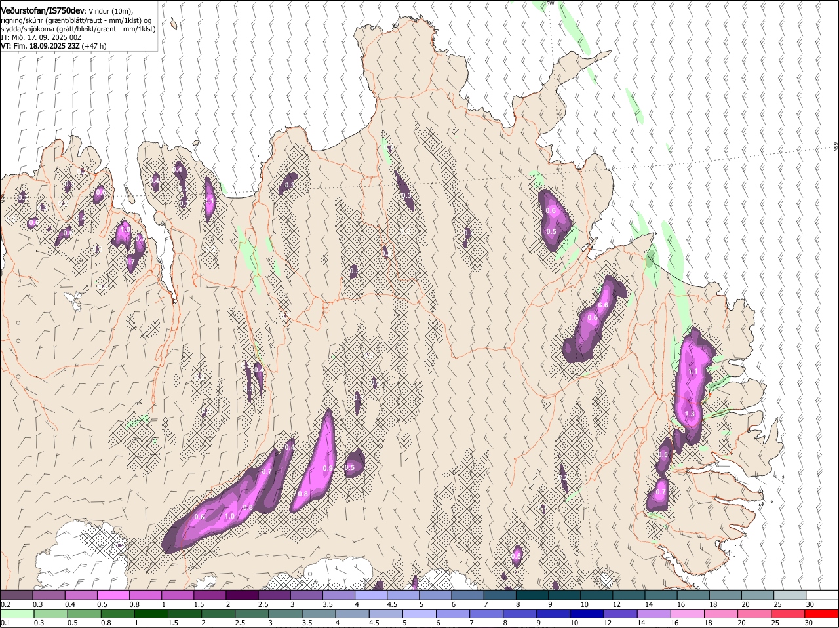Click the "1.1" precipitation value on the map
The height and width of the screenshot is (628, 839).
pos(693,372)
